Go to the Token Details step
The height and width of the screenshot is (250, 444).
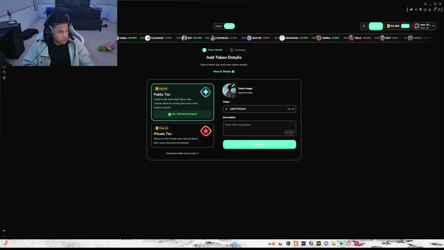[x=212, y=50]
